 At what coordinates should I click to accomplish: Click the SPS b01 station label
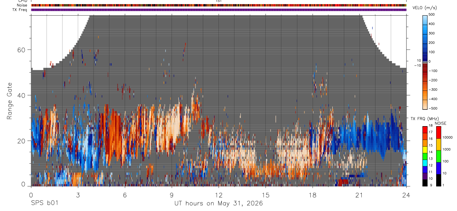point(44,203)
